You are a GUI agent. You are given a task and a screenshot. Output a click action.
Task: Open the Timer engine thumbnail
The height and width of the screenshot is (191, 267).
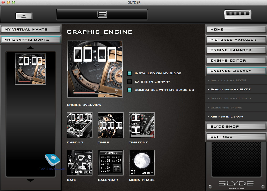(111, 125)
